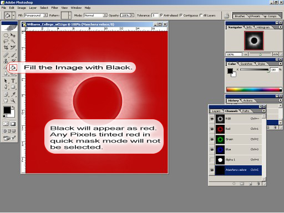This screenshot has height=213, width=284.
Task: Select the Healing Brush tool
Action: (x=6, y=55)
